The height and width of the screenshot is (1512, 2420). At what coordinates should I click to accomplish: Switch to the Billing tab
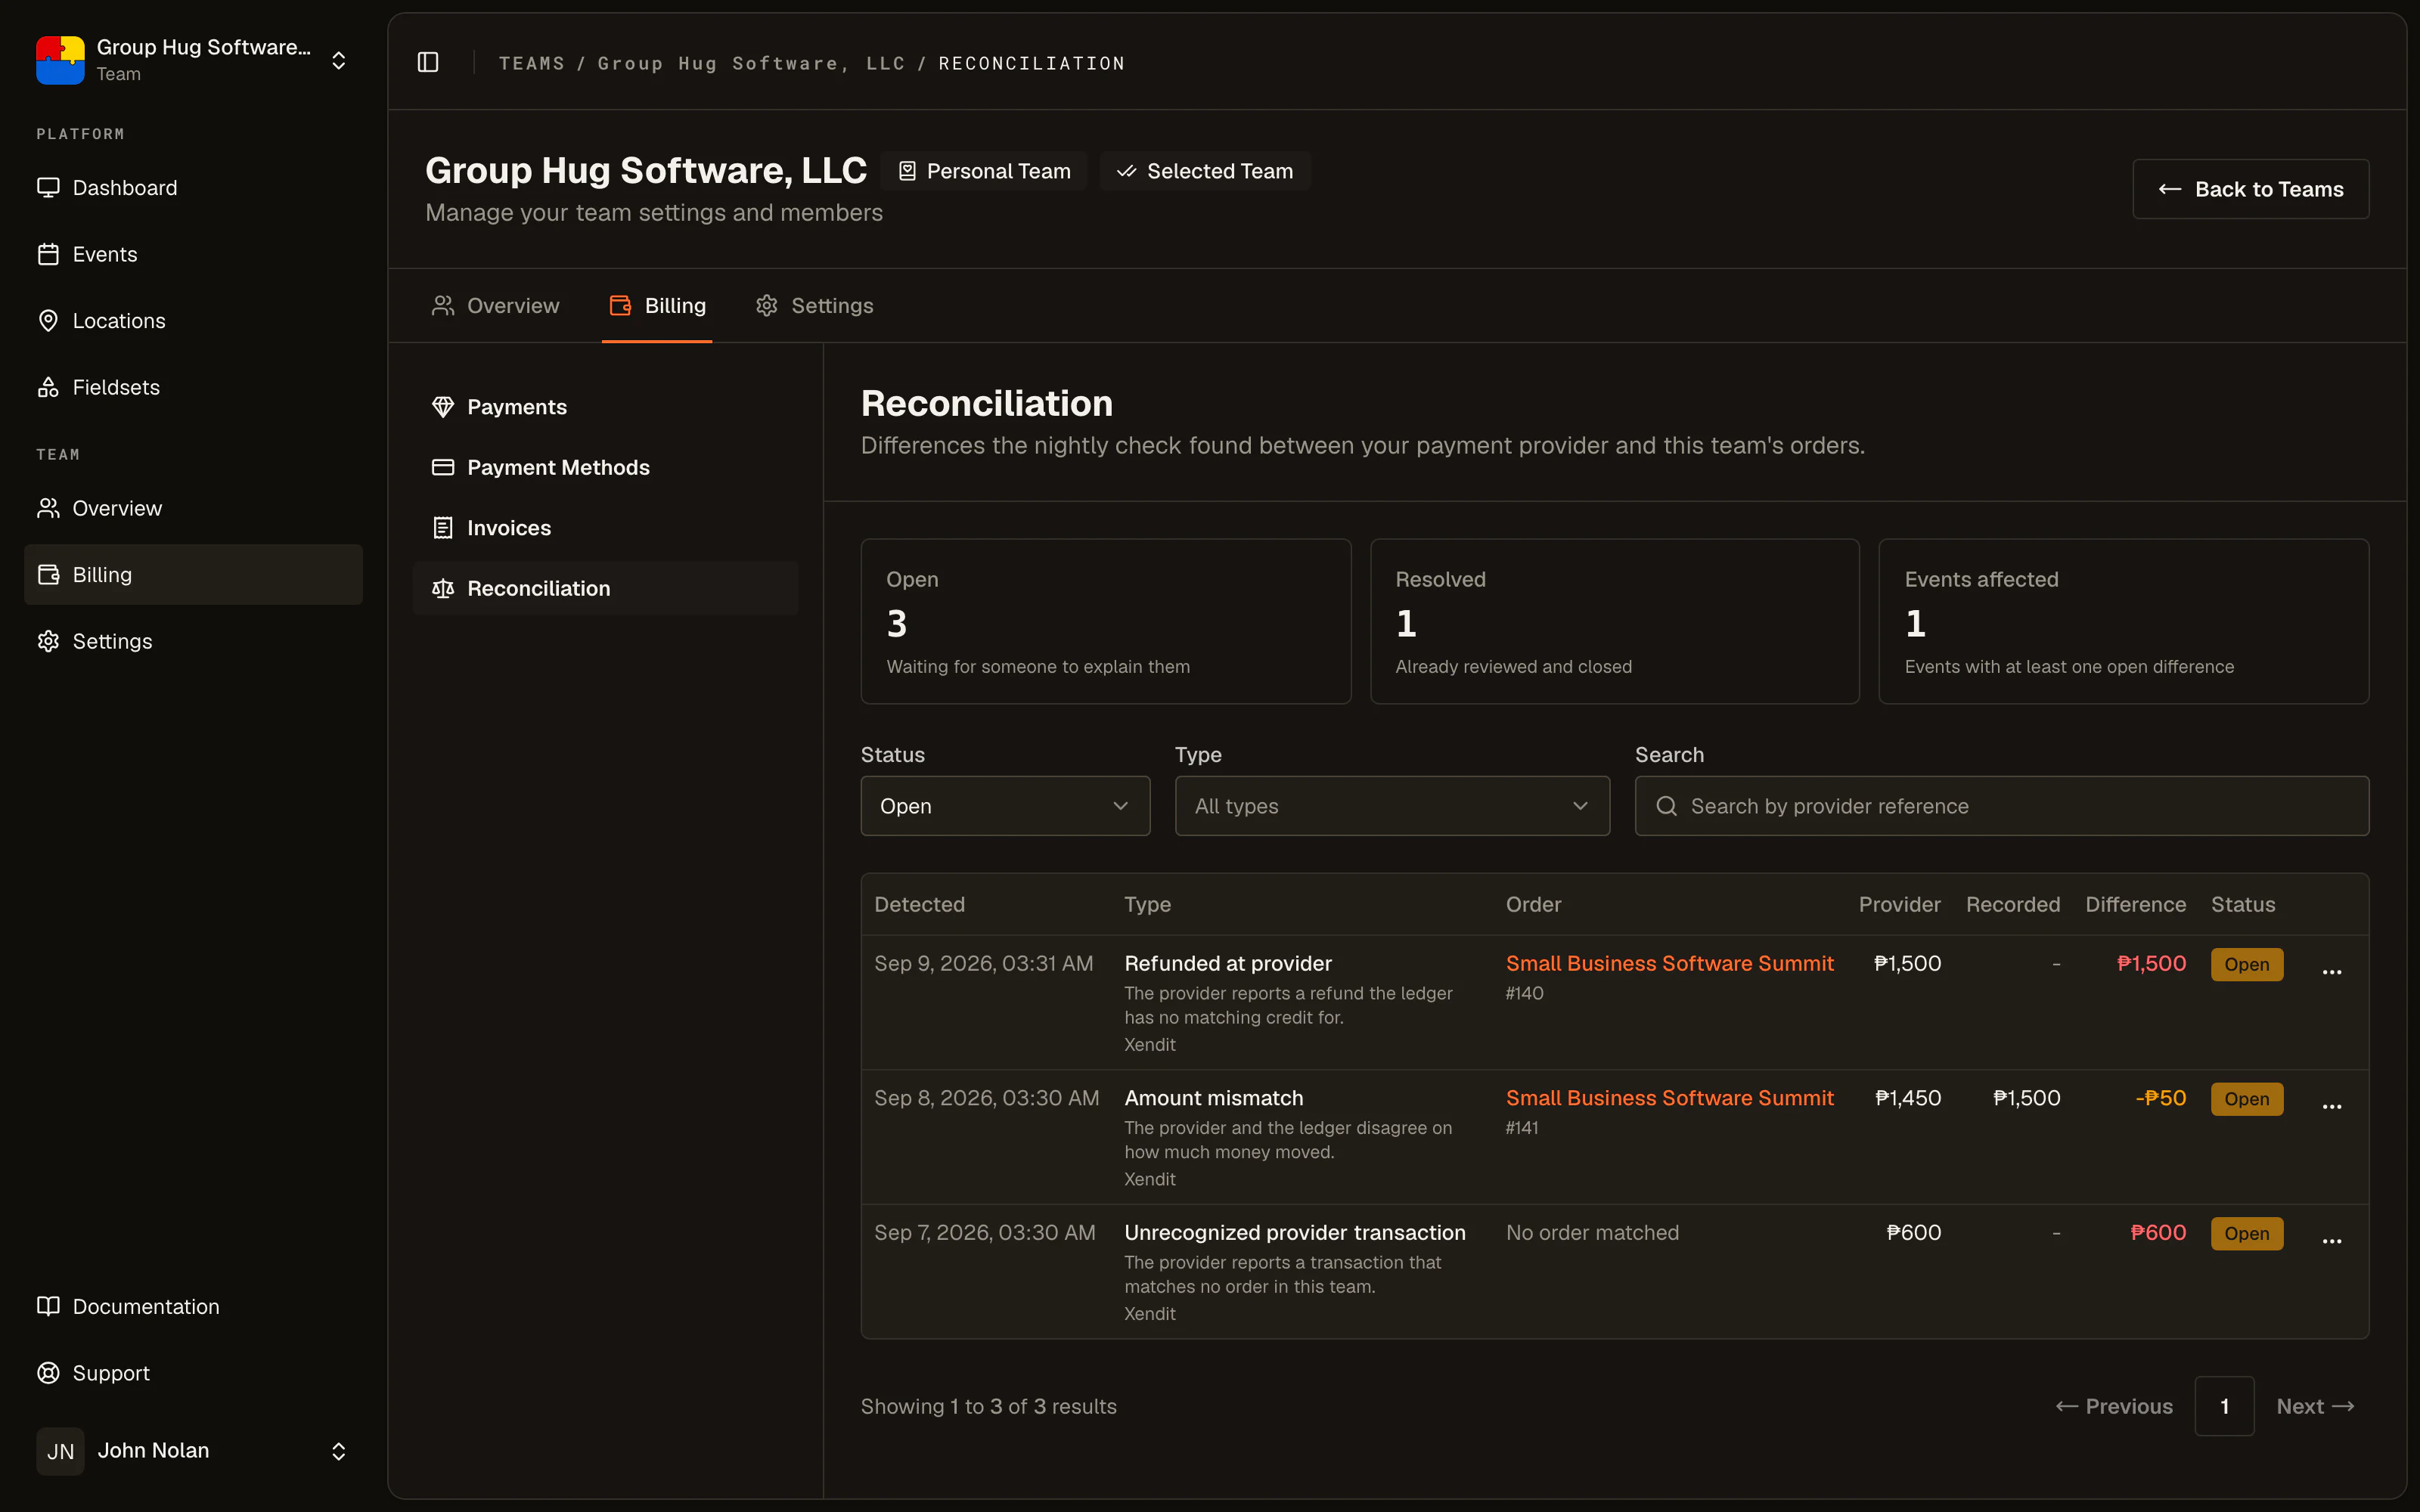657,306
